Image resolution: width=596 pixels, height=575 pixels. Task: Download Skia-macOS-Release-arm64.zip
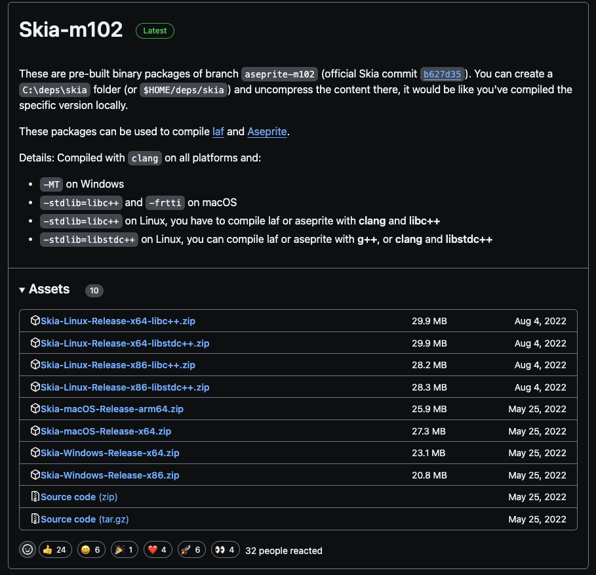(x=112, y=409)
